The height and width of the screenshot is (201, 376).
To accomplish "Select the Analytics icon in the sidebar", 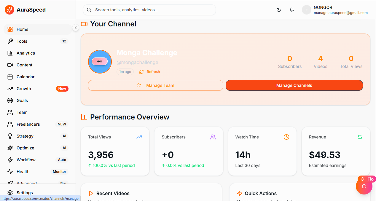I will (x=10, y=53).
